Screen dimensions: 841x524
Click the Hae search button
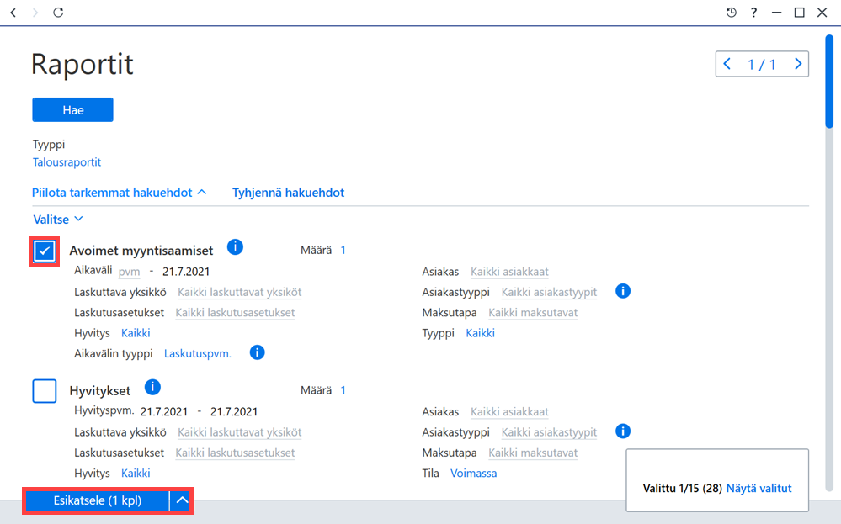point(73,110)
